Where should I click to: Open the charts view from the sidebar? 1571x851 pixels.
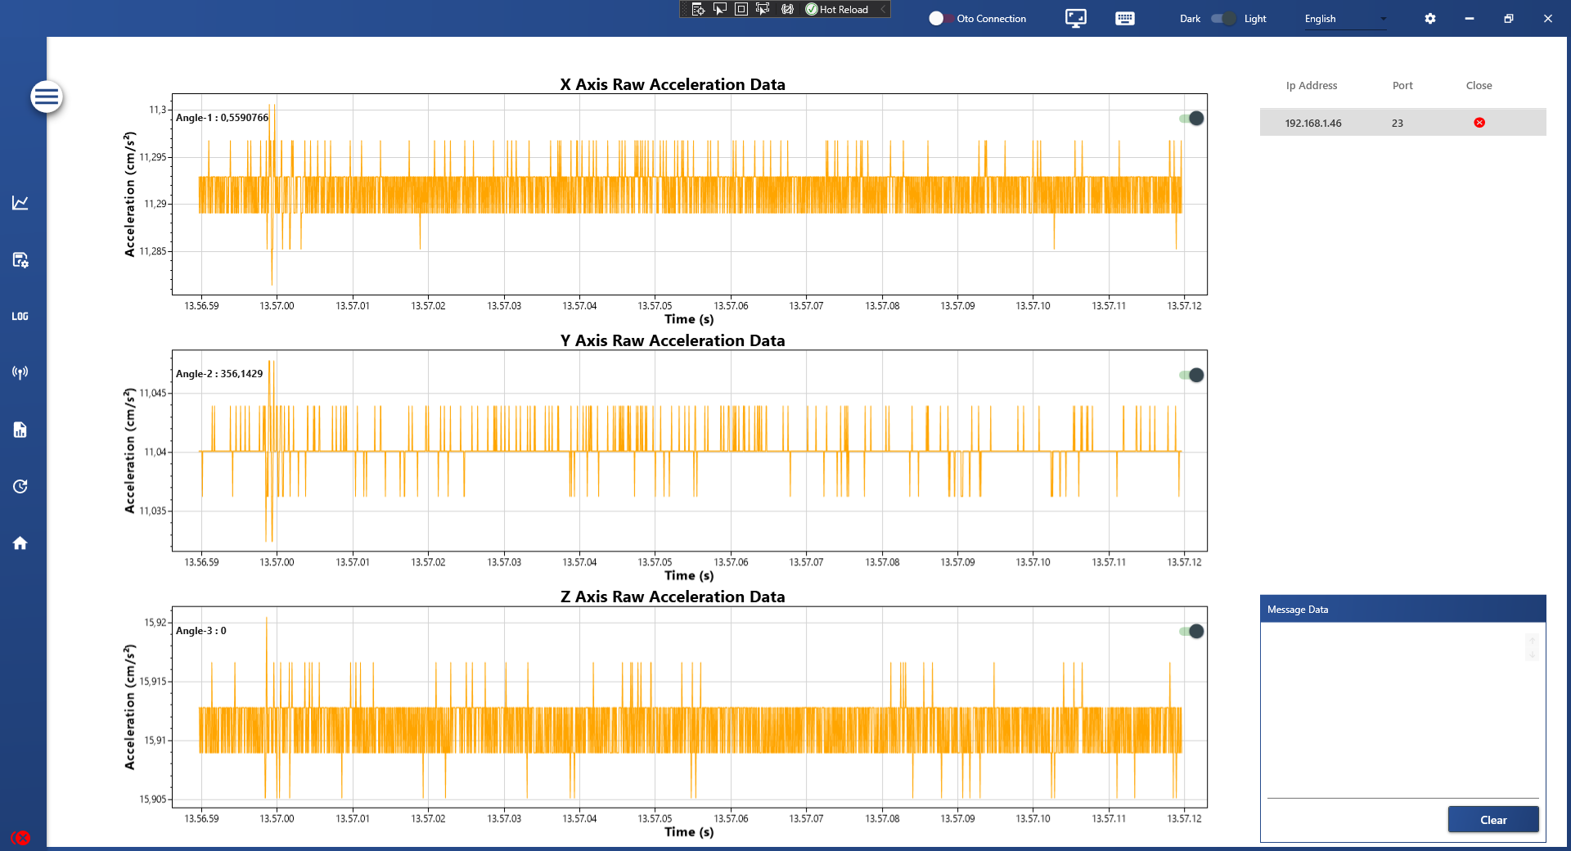pos(20,202)
